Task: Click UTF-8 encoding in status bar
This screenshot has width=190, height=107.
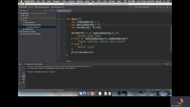Action: 157,90
